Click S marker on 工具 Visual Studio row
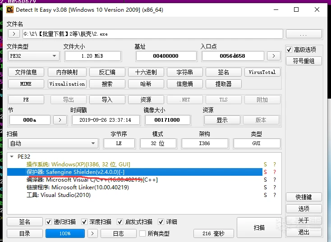Image resolution: width=331 pixels, height=242 pixels. pos(265,195)
